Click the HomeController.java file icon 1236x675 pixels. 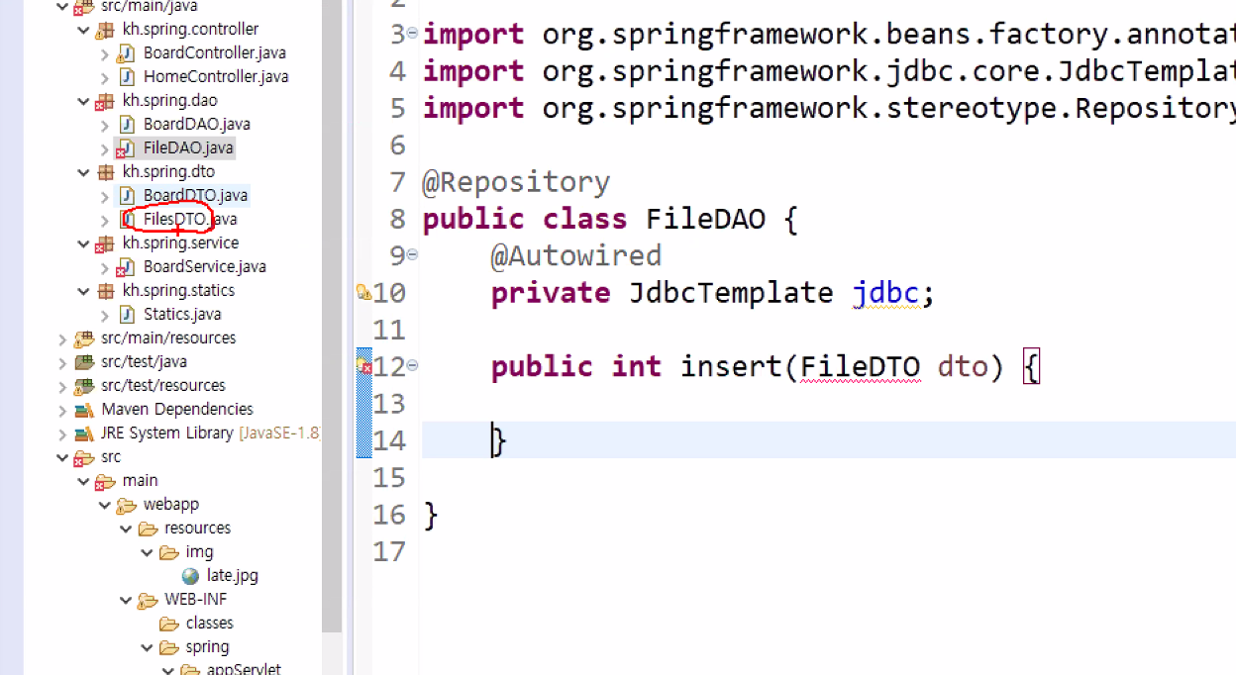click(126, 76)
